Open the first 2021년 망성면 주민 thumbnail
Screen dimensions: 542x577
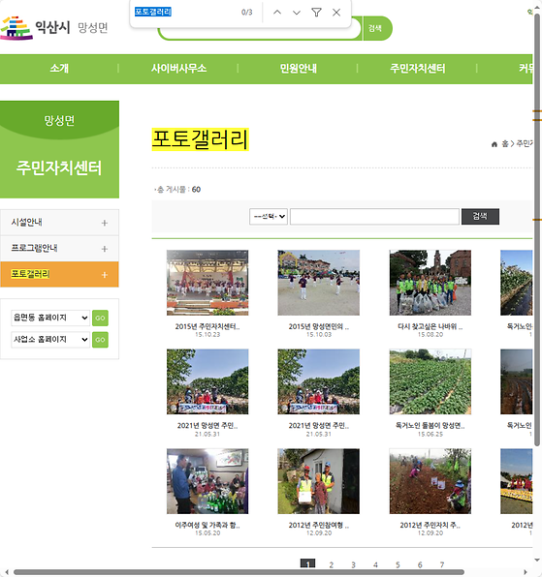coord(207,381)
